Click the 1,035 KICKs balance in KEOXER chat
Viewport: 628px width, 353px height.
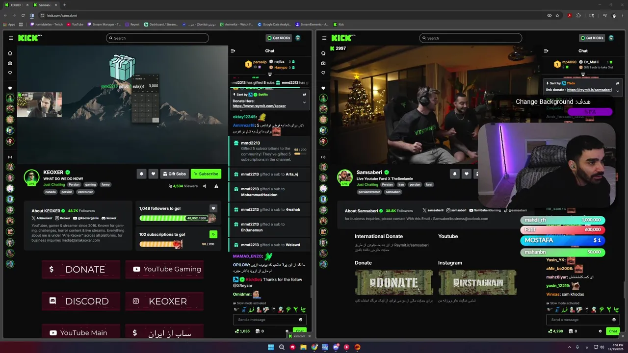242,331
